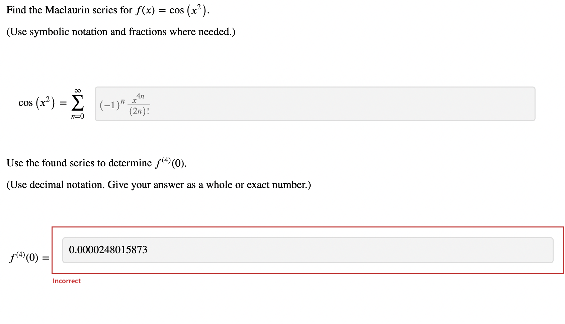
Task: Highlight the 4n exponent in the formula
Action: pos(140,96)
